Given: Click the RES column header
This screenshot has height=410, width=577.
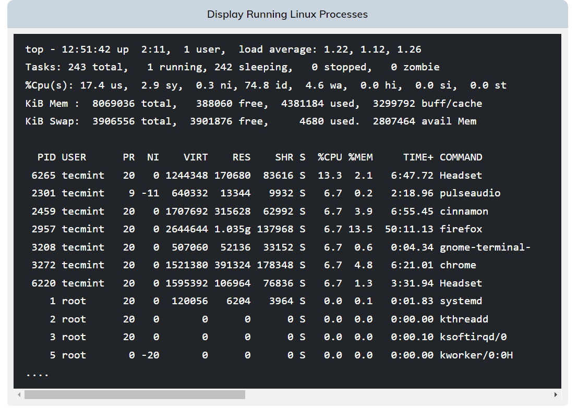Looking at the screenshot, I should pyautogui.click(x=242, y=157).
